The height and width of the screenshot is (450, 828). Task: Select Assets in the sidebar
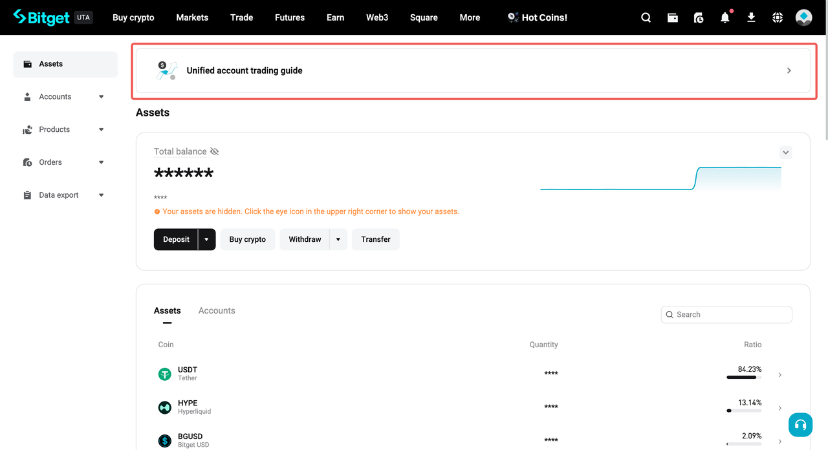click(x=65, y=64)
